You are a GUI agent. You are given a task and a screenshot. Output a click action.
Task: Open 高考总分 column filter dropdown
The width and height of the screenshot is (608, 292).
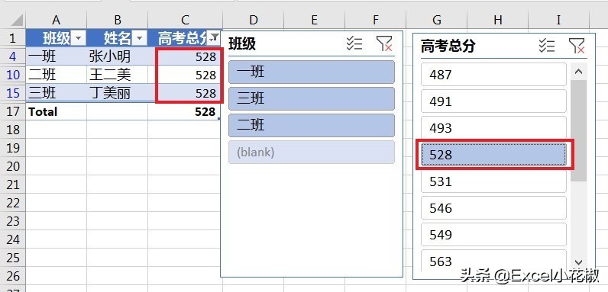point(214,38)
